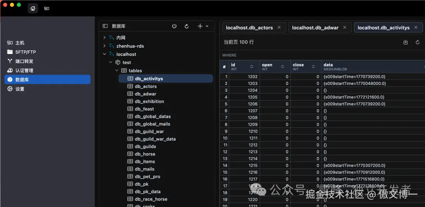Select 数据库 in the sidebar

[47, 80]
